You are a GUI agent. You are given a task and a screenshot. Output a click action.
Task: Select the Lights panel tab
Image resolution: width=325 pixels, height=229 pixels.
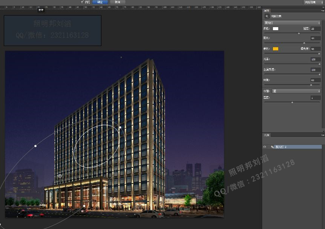(x=267, y=135)
